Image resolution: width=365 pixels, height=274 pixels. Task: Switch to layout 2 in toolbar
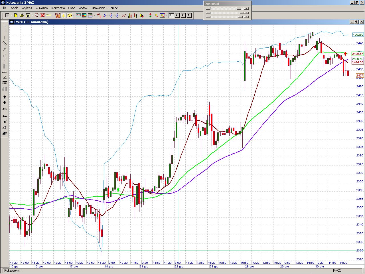point(177,15)
